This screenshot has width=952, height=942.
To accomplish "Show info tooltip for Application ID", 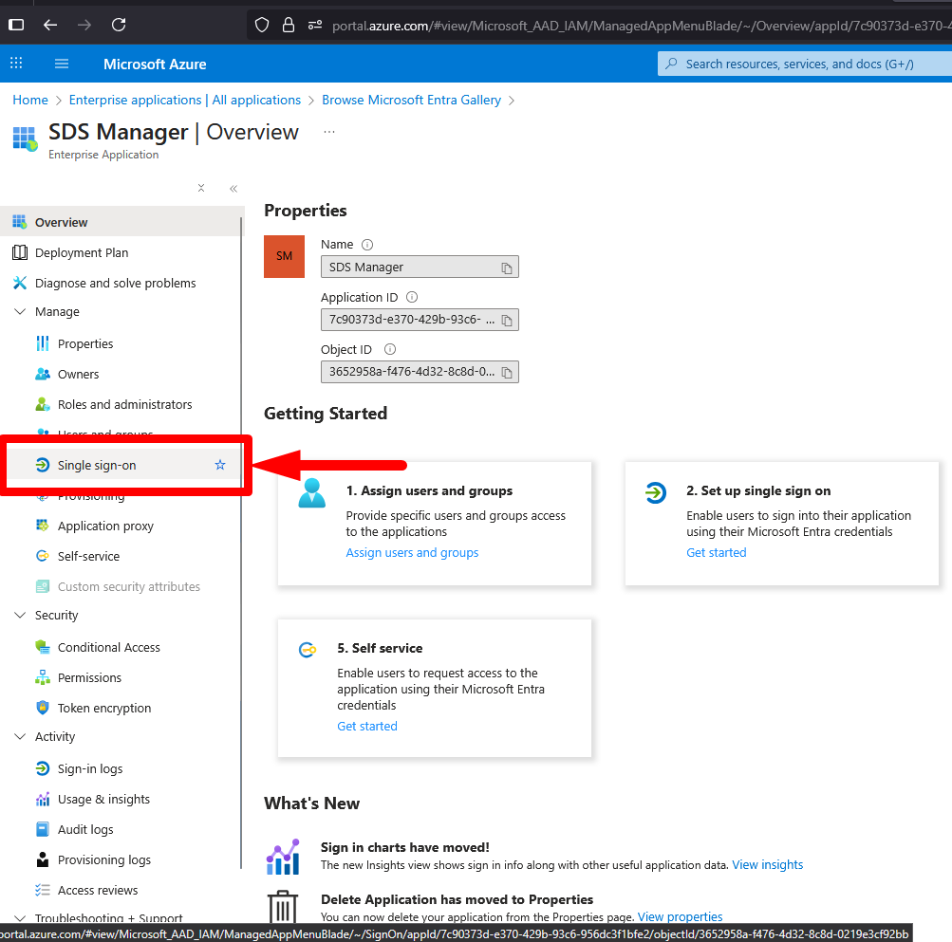I will pyautogui.click(x=412, y=297).
